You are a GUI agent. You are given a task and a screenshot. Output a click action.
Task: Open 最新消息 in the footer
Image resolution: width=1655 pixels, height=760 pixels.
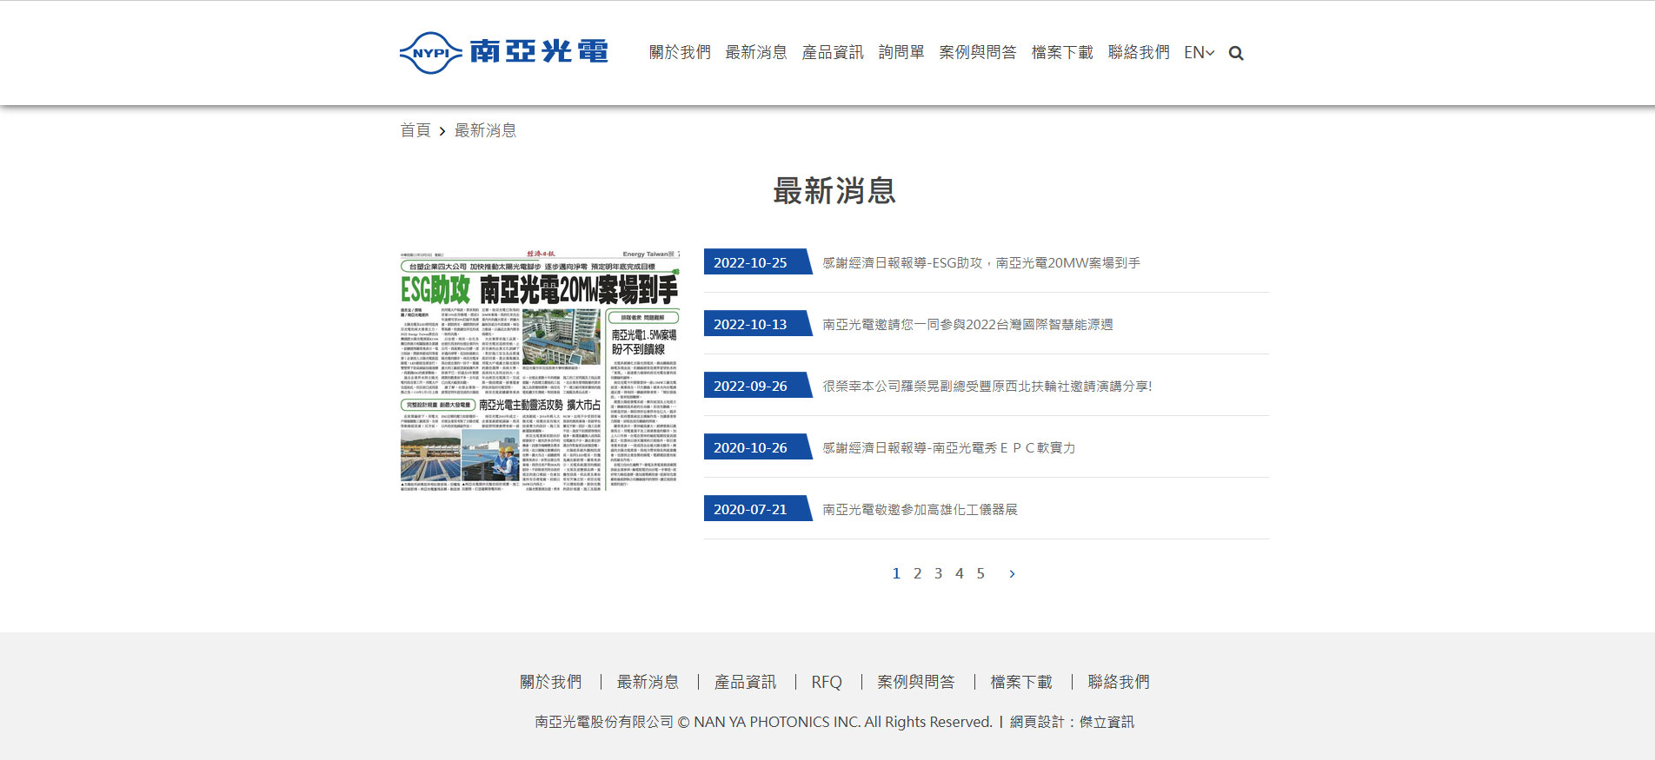click(x=648, y=682)
